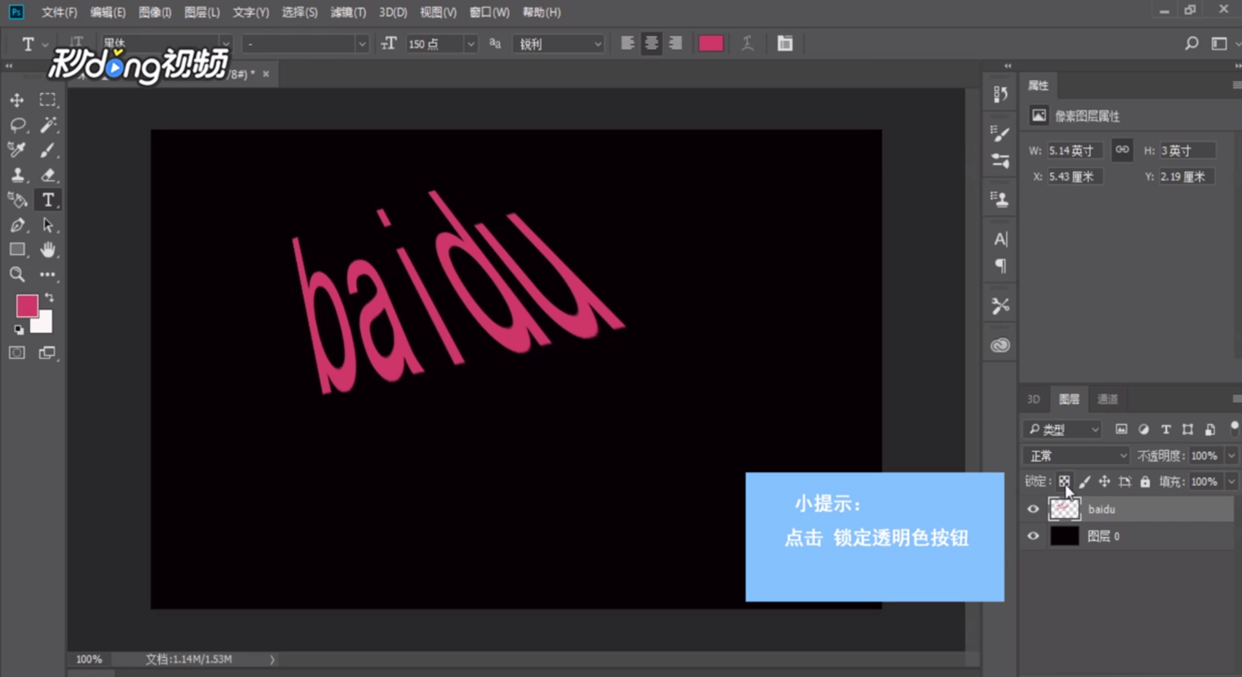Viewport: 1242px width, 677px height.
Task: Select the Move tool
Action: click(17, 100)
